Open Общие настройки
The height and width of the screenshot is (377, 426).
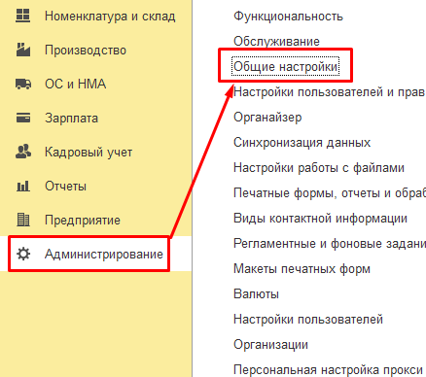click(x=286, y=66)
